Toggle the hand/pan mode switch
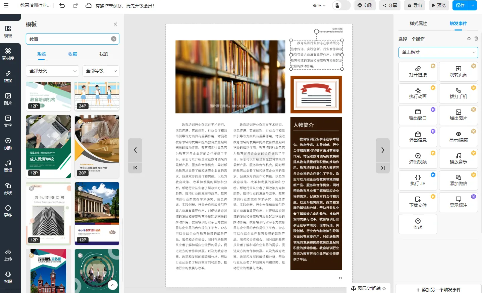This screenshot has width=482, height=293. (x=341, y=5)
